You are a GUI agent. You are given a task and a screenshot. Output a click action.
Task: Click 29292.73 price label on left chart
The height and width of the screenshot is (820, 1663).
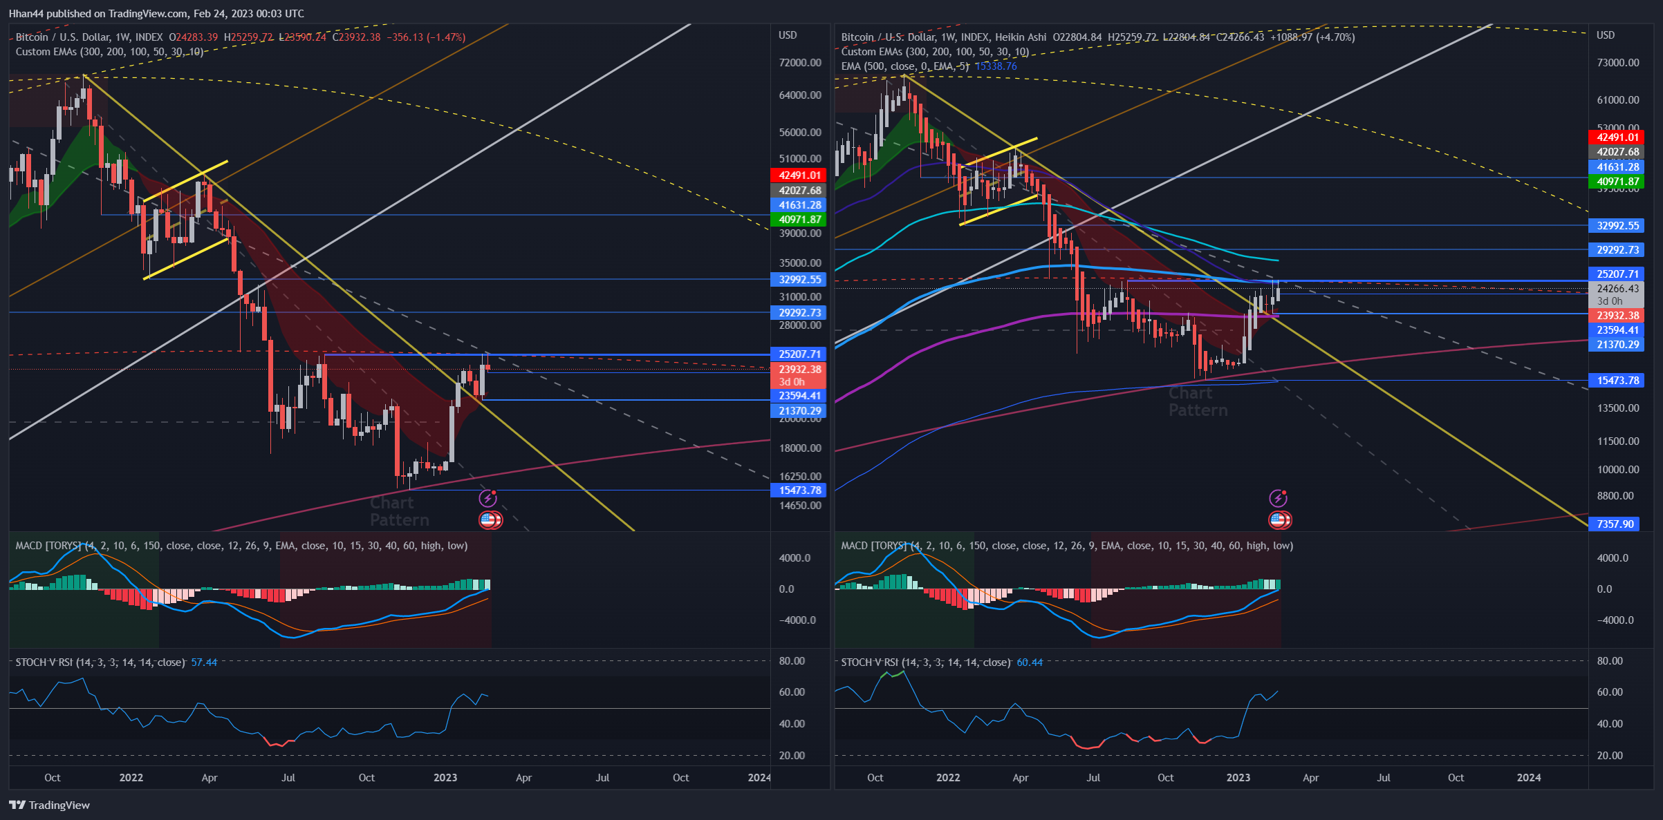798,313
